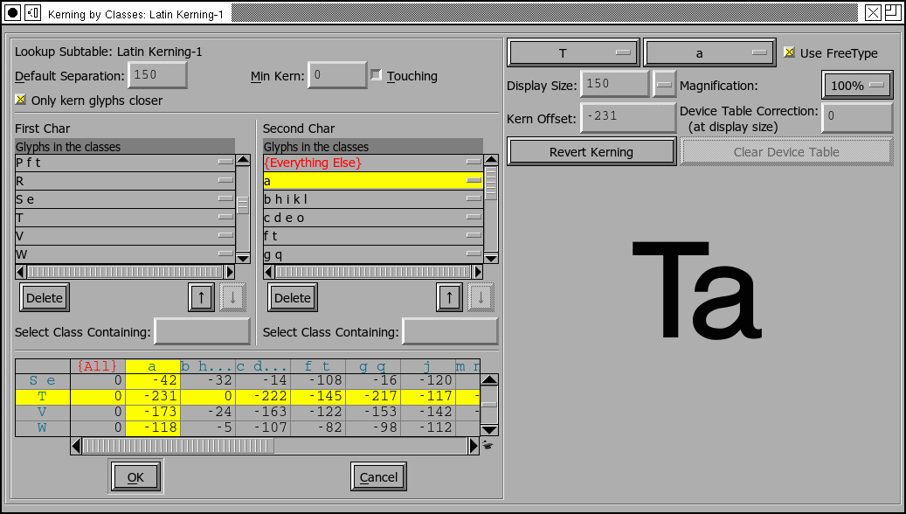
Task: Click the Revert Kerning button
Action: (x=591, y=151)
